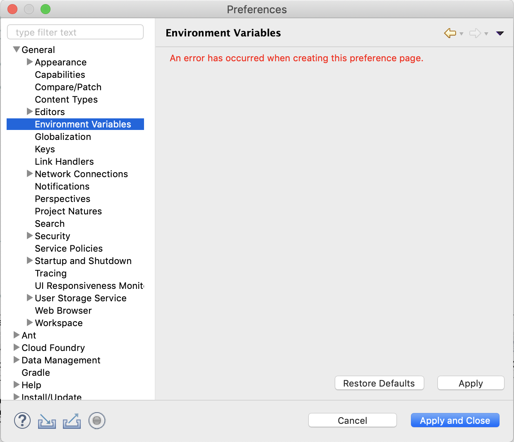Screen dimensions: 514x442
Task: Expand the Ant category
Action: [16, 335]
